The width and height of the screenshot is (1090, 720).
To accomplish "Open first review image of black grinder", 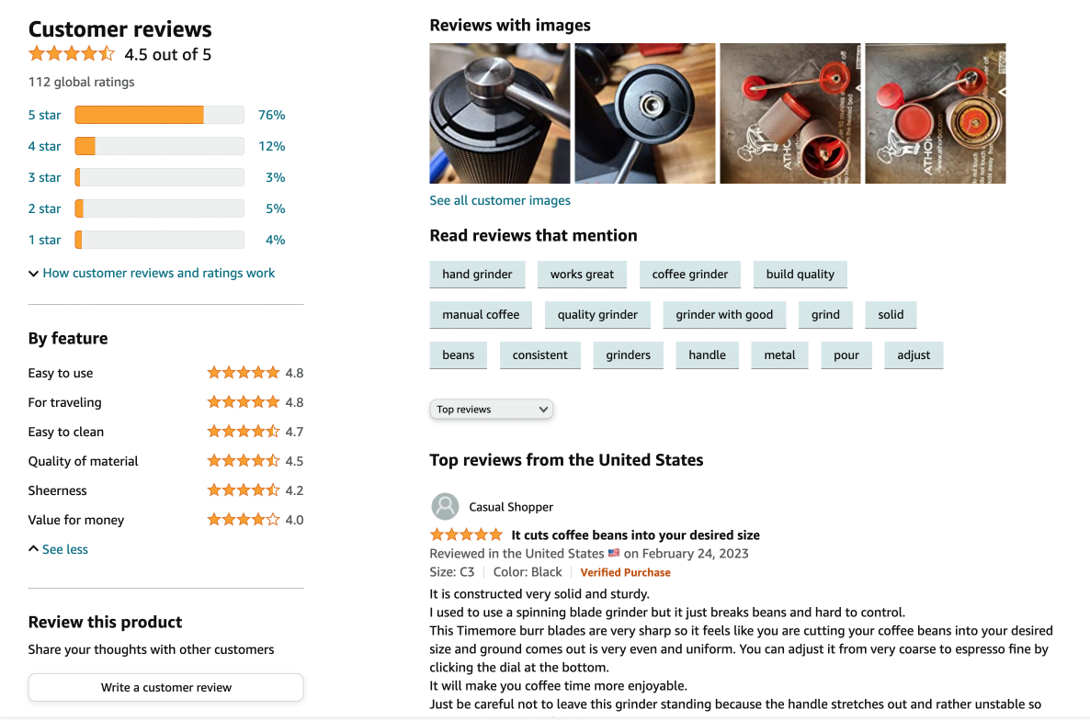I will tap(500, 114).
